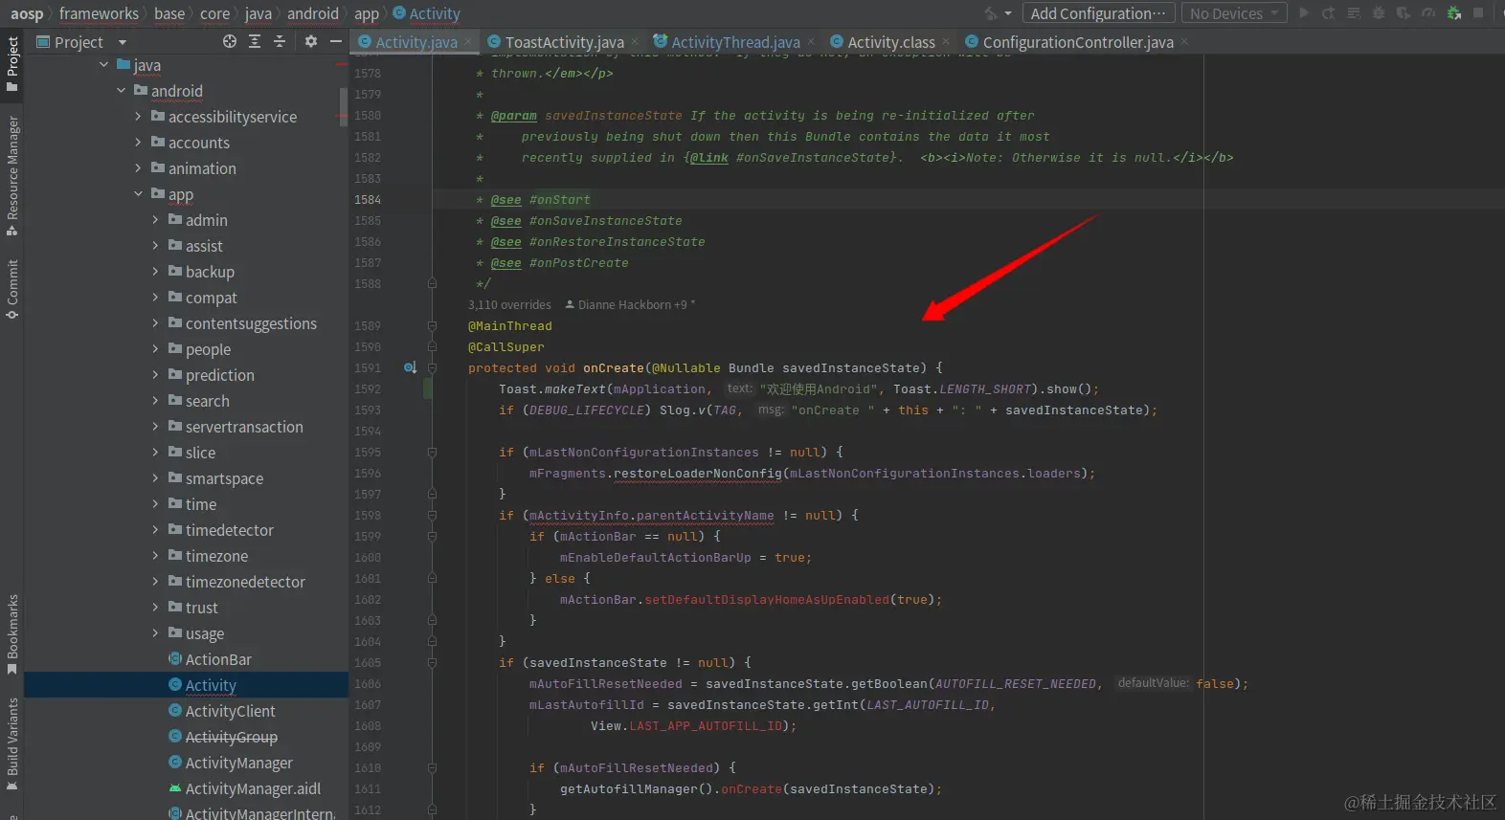The height and width of the screenshot is (820, 1505).
Task: Select the Activity.java editor tab
Action: tap(416, 42)
